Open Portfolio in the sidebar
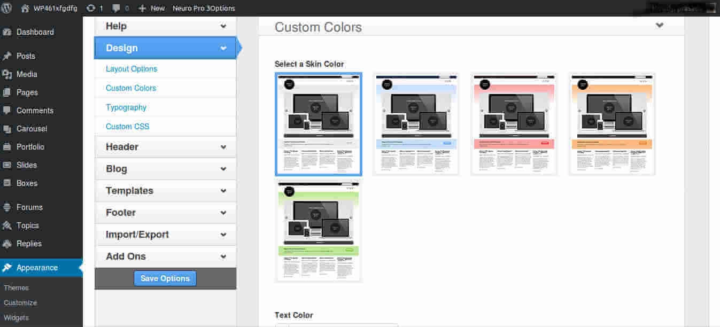720x327 pixels. coord(30,147)
